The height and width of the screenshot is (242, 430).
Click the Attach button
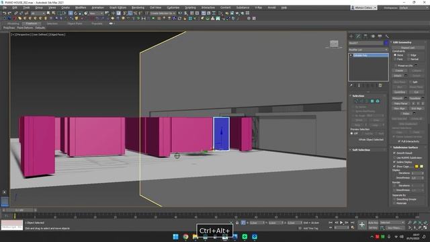click(398, 76)
